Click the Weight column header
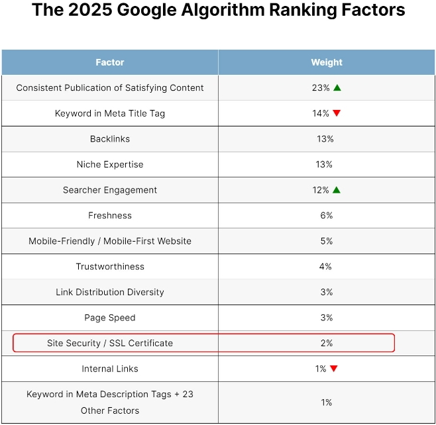This screenshot has width=436, height=425. (327, 62)
